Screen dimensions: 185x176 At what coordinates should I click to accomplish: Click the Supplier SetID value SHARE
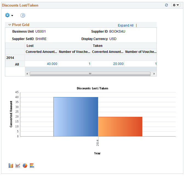tap(41, 39)
